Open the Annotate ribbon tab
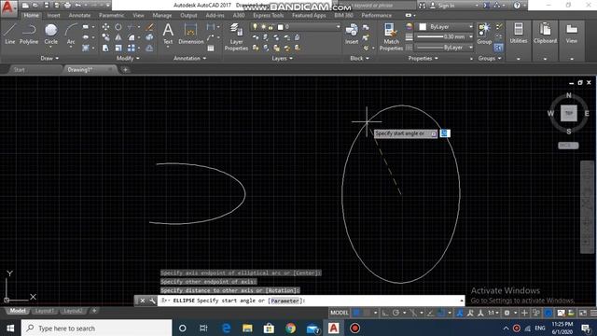The width and height of the screenshot is (597, 336). (79, 15)
